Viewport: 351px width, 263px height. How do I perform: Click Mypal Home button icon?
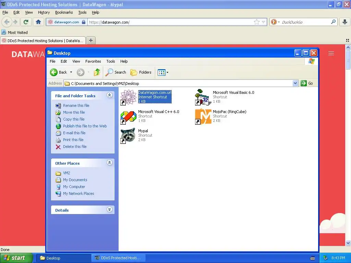(38, 22)
